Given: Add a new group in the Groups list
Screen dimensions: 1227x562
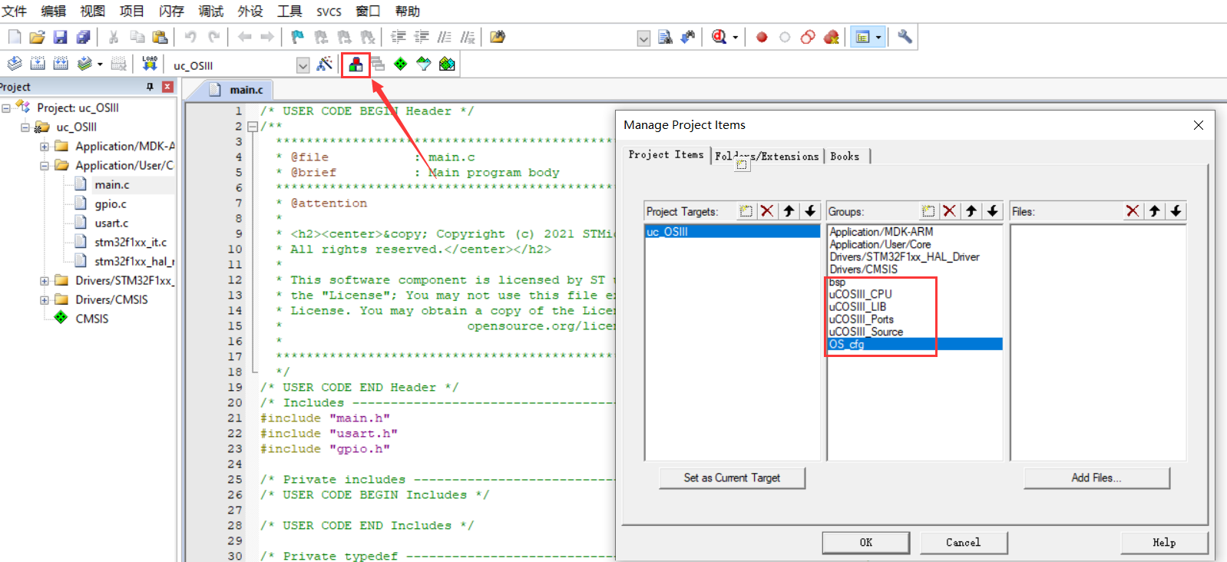Looking at the screenshot, I should (x=928, y=211).
